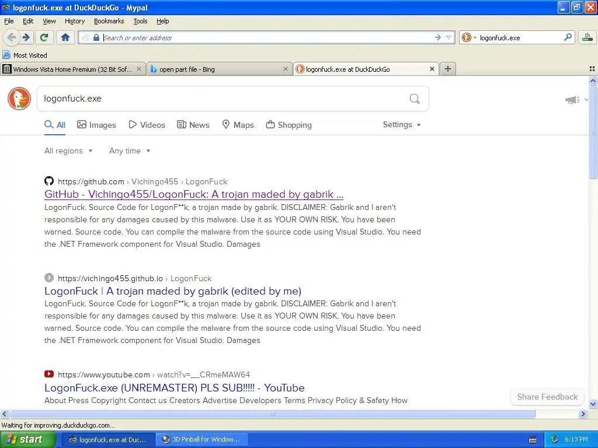Click the horizontal scrollbar thumb

pos(272,414)
